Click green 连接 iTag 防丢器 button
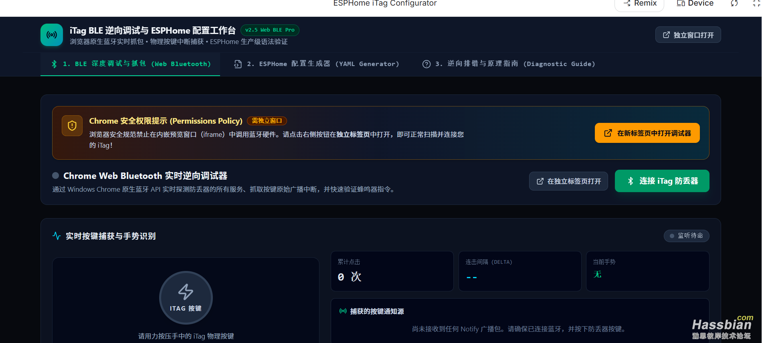Image resolution: width=762 pixels, height=343 pixels. click(x=662, y=181)
